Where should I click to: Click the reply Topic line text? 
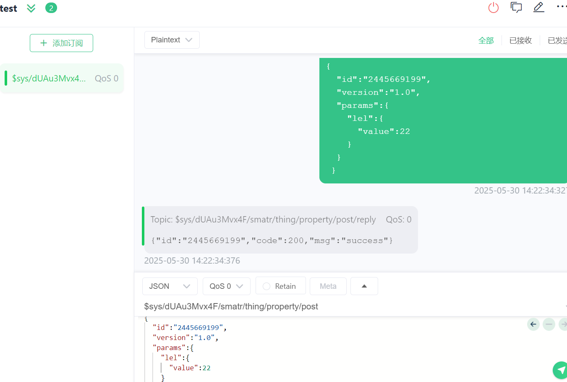click(263, 220)
